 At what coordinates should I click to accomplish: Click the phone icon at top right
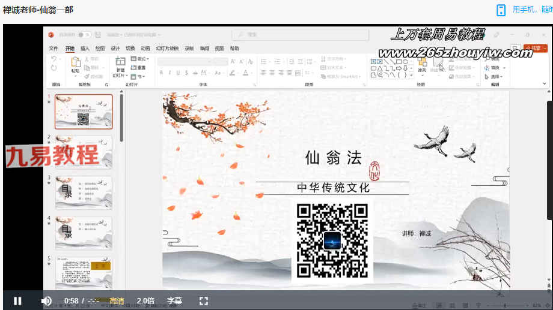(501, 10)
